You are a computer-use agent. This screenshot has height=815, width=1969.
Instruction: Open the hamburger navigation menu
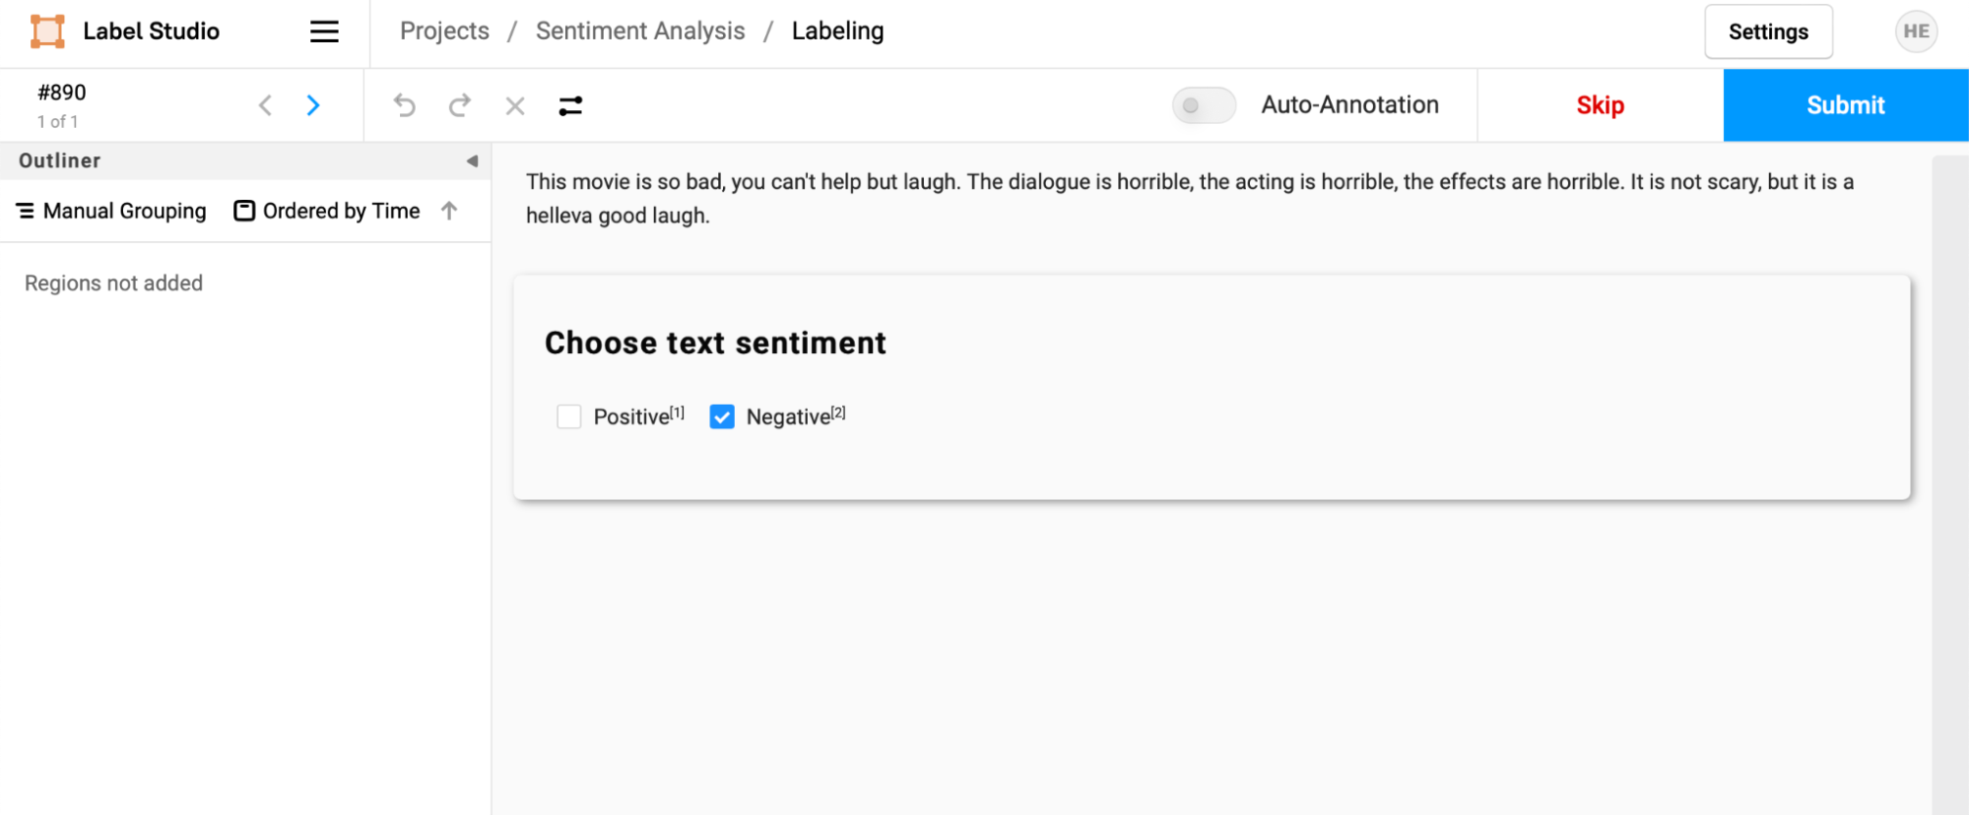pos(324,31)
